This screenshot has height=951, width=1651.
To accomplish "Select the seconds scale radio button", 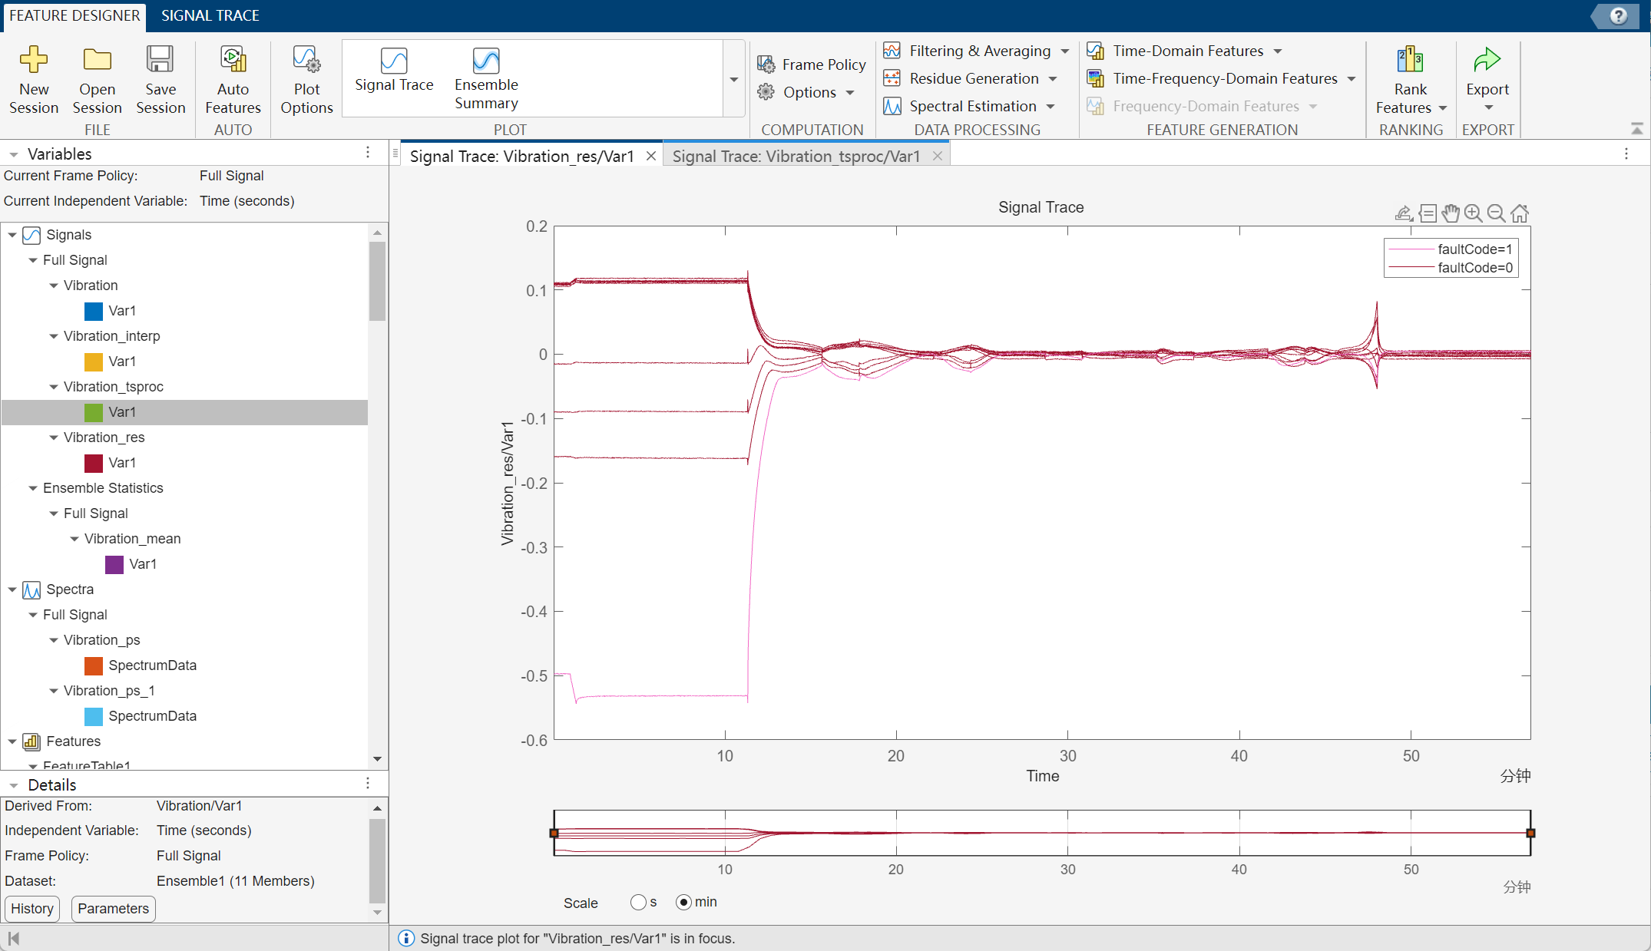I will 638,902.
